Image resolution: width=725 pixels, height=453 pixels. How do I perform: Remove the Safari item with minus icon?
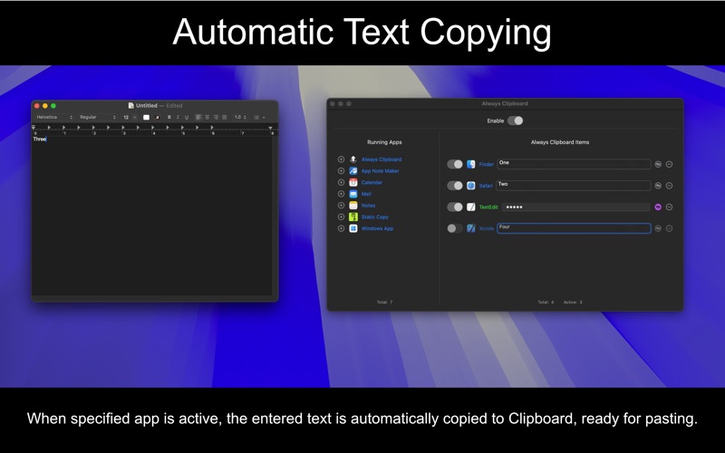[669, 186]
